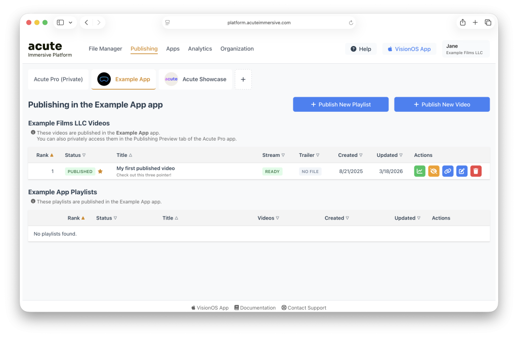Click the Safari share icon
The width and height of the screenshot is (518, 338).
pyautogui.click(x=462, y=22)
